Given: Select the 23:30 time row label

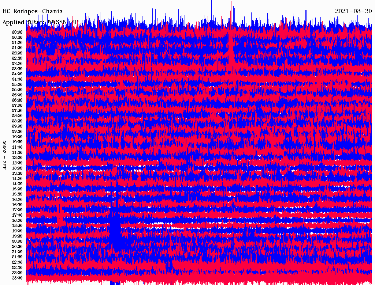Looking at the screenshot, I should click(17, 278).
